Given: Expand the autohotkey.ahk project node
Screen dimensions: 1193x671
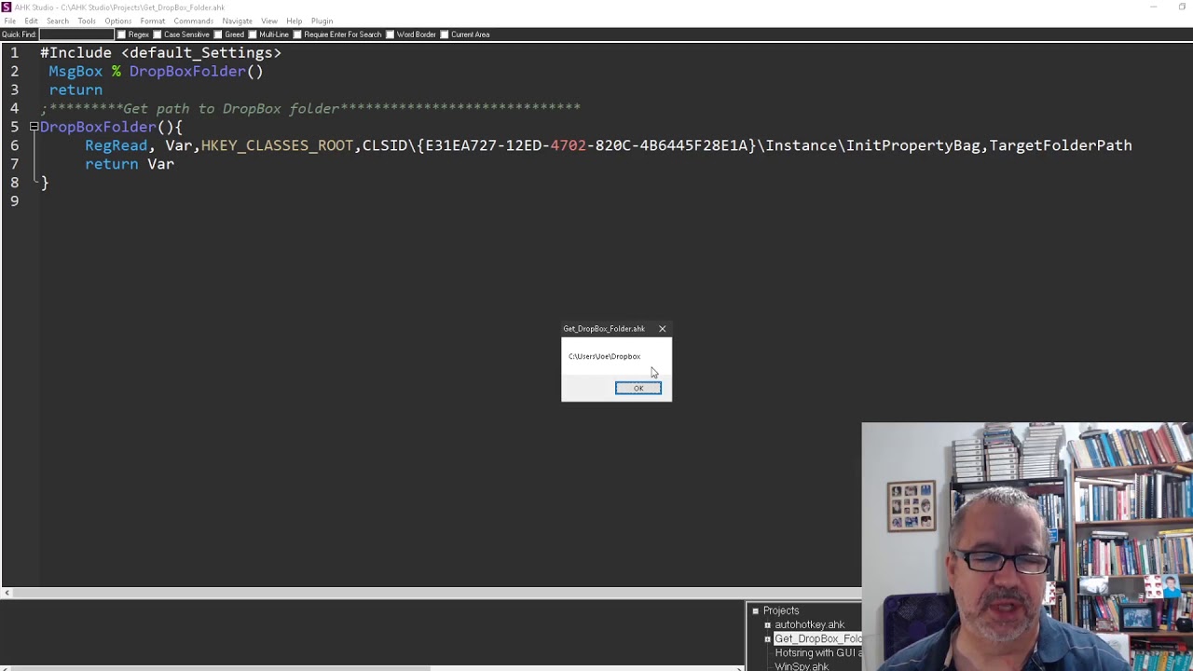Looking at the screenshot, I should [x=767, y=624].
